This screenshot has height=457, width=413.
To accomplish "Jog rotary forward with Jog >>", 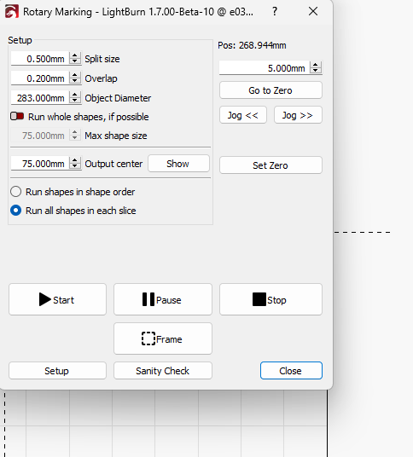I will tap(298, 115).
